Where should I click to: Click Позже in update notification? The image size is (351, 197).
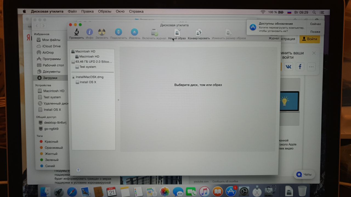tap(315, 32)
